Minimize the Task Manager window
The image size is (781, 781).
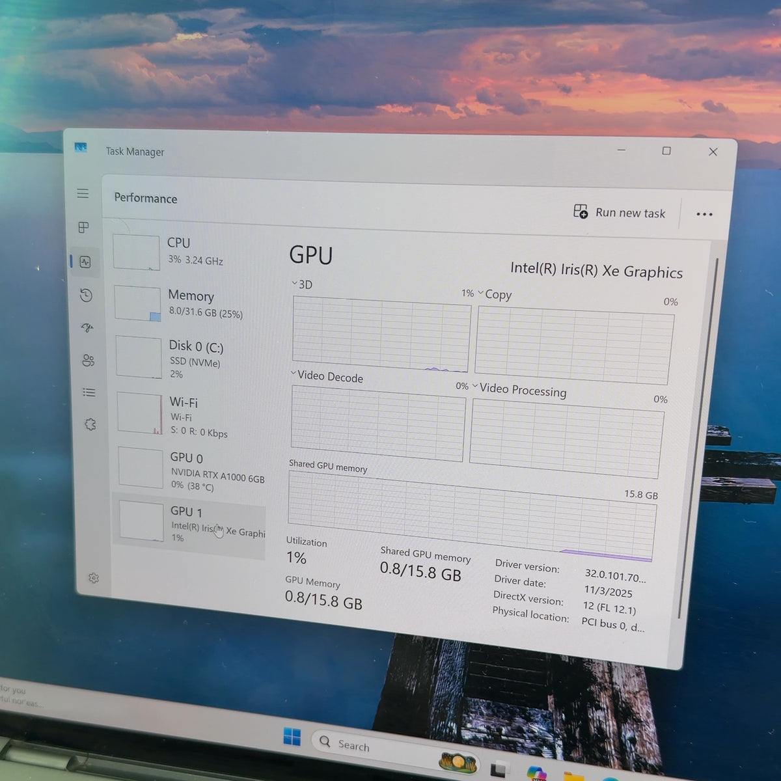(622, 150)
